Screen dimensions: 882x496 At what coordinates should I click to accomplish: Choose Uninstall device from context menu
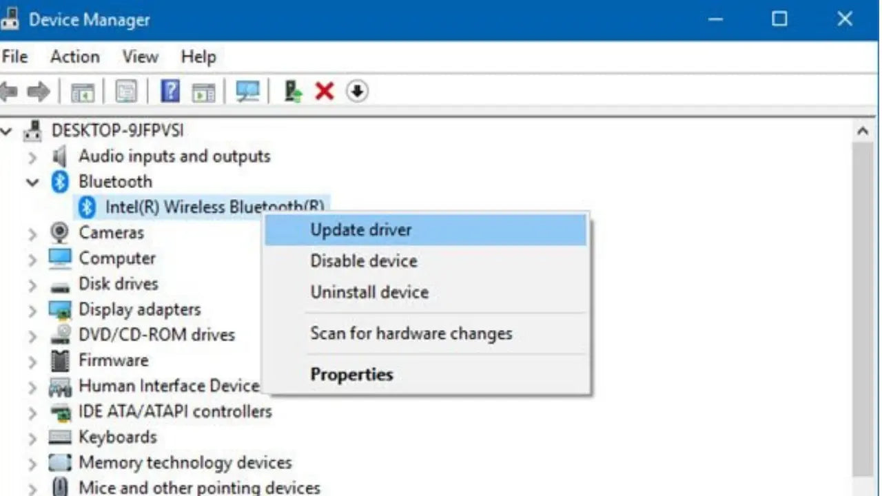(x=426, y=292)
